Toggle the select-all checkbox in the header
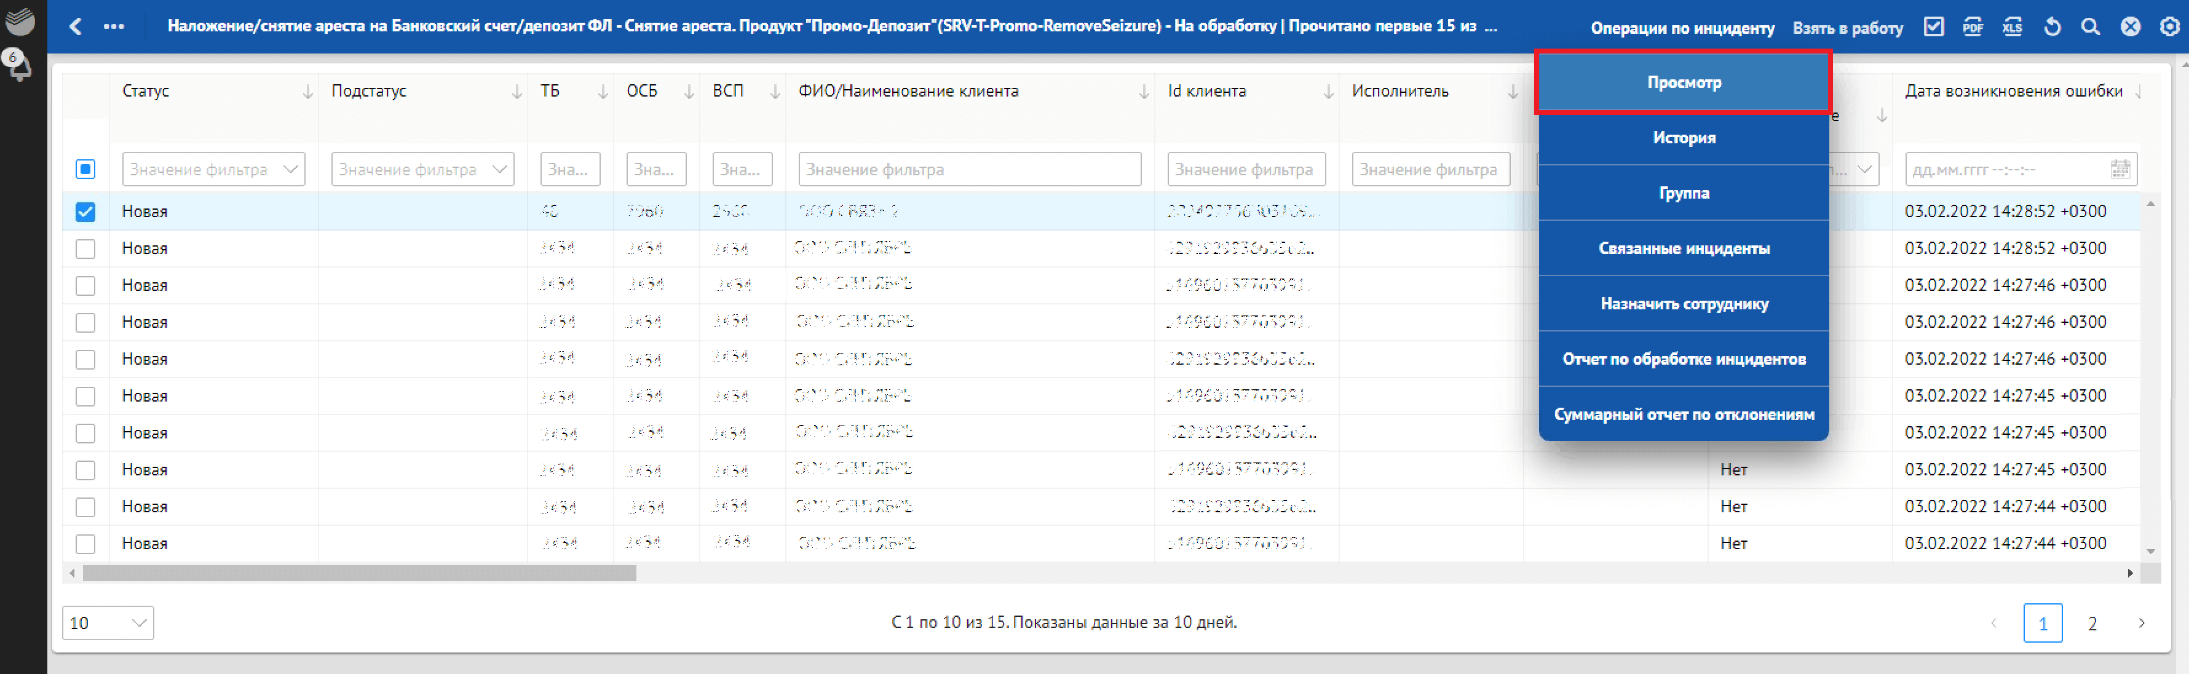The height and width of the screenshot is (674, 2189). coord(85,169)
